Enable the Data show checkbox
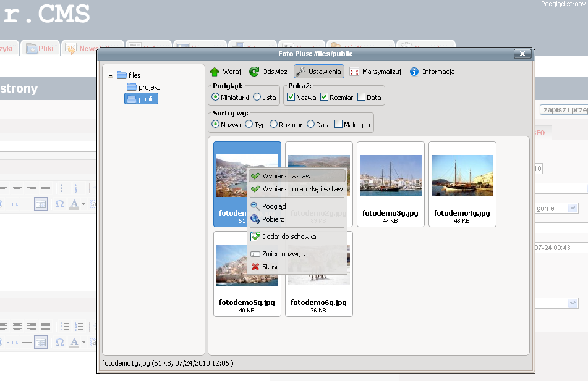This screenshot has width=588, height=381. tap(362, 97)
